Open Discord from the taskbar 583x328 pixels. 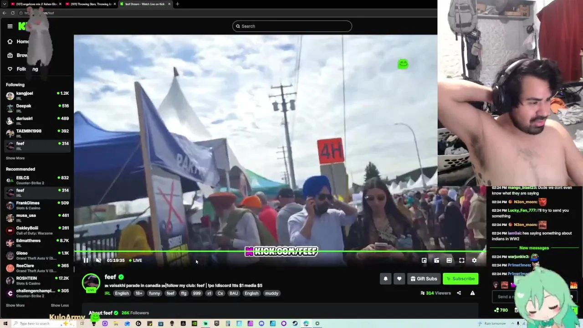261,323
